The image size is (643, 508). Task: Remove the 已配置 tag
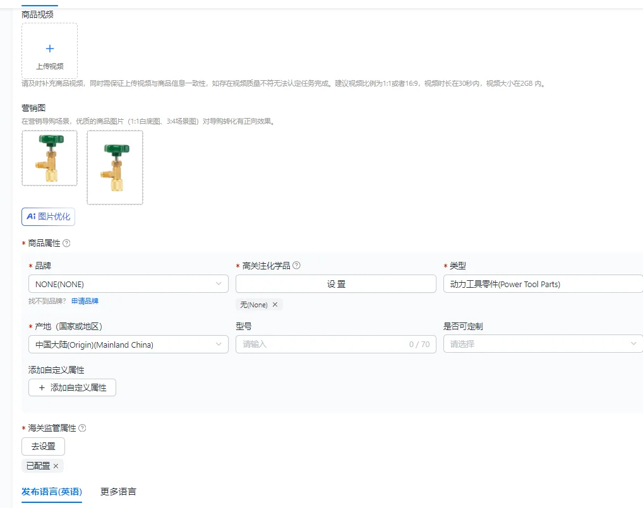[56, 466]
